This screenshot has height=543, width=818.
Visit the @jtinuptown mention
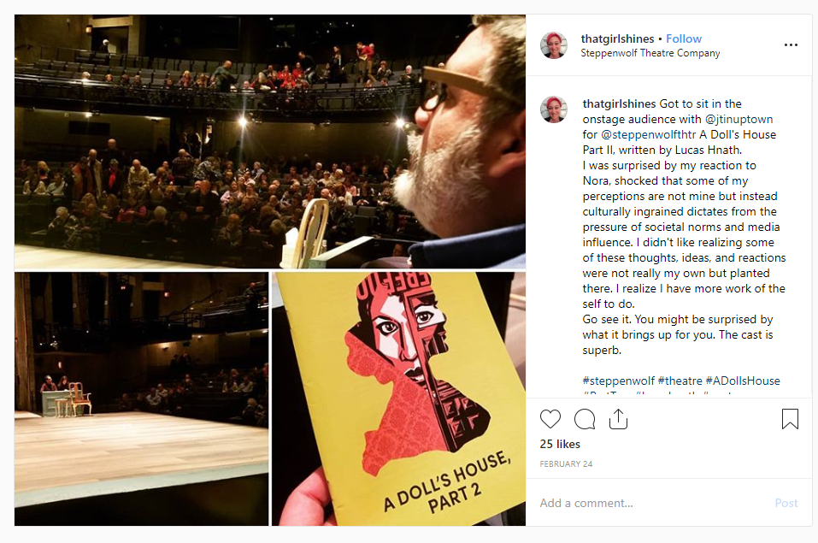pyautogui.click(x=739, y=119)
